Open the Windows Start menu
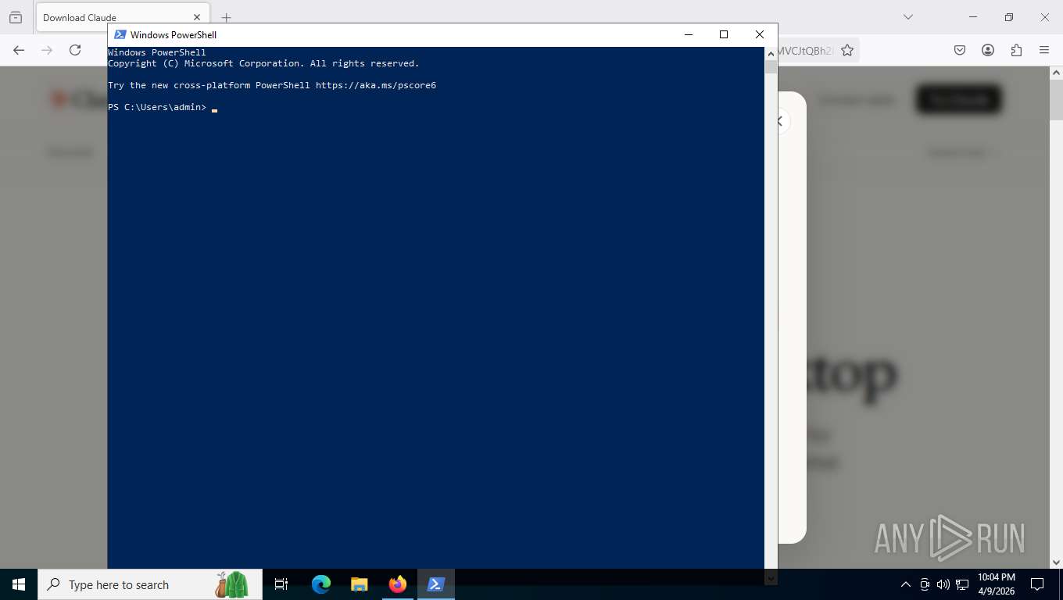This screenshot has width=1063, height=600. [19, 584]
